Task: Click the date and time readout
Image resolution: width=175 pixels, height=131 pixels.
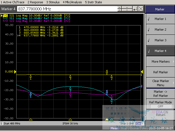Action: [x=161, y=128]
